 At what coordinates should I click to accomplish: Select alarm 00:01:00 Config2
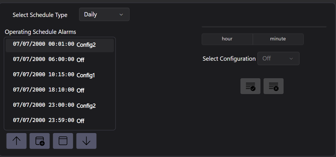[x=60, y=45]
